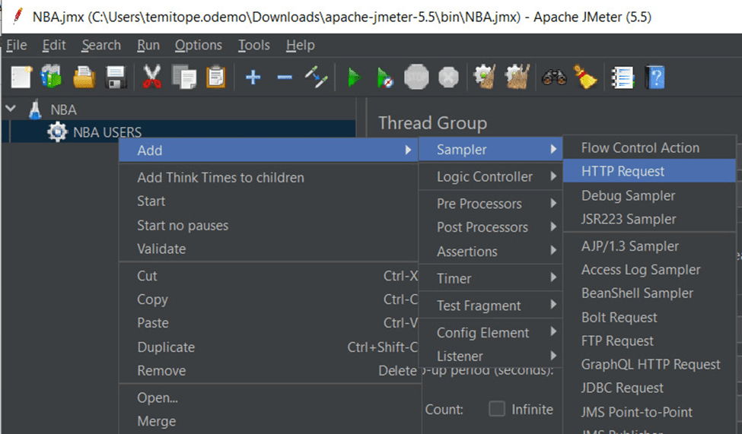742x434 pixels.
Task: Expand the Config Element submenu
Action: [x=482, y=333]
